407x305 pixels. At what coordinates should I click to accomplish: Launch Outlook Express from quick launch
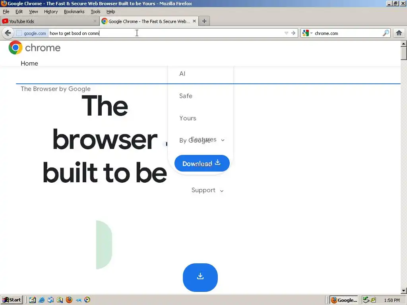(50, 300)
